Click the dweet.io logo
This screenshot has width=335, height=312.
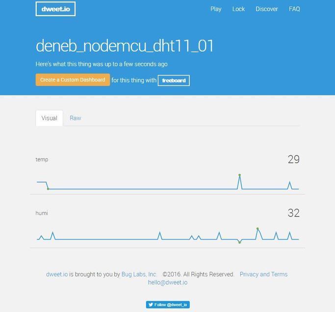[55, 9]
